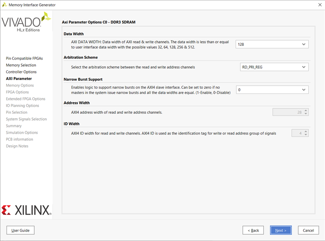Select System Signals Selection step
The width and height of the screenshot is (325, 241).
click(x=26, y=119)
